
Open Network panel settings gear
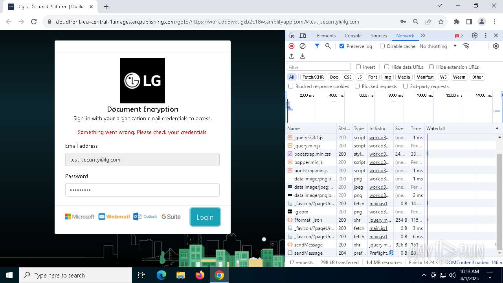coord(496,46)
